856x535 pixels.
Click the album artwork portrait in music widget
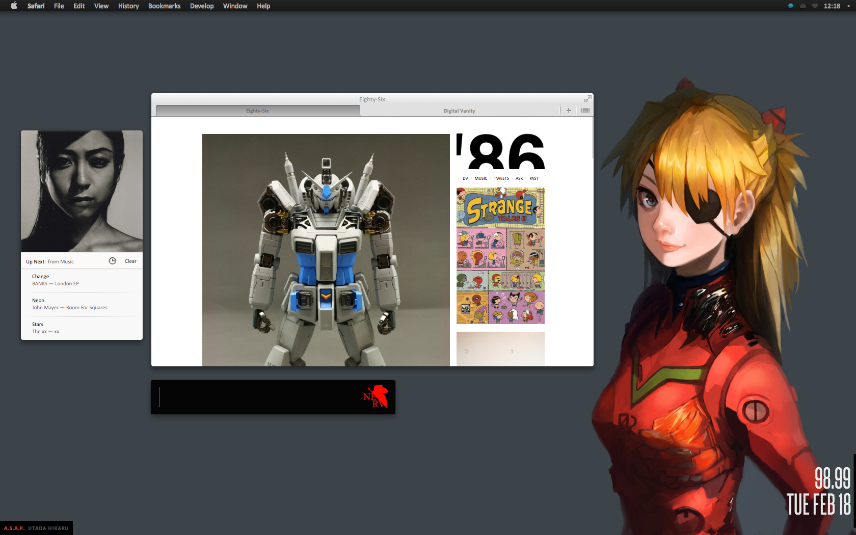[x=82, y=191]
